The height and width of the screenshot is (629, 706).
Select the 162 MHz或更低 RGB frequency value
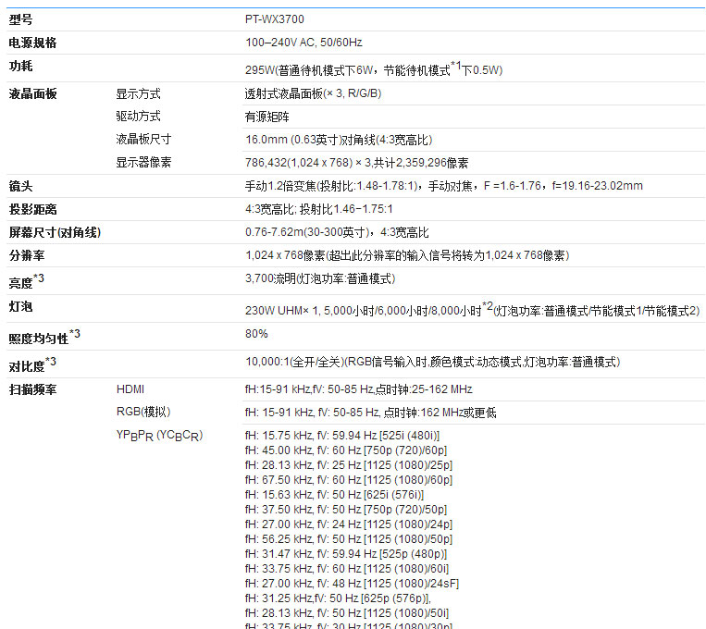[370, 413]
